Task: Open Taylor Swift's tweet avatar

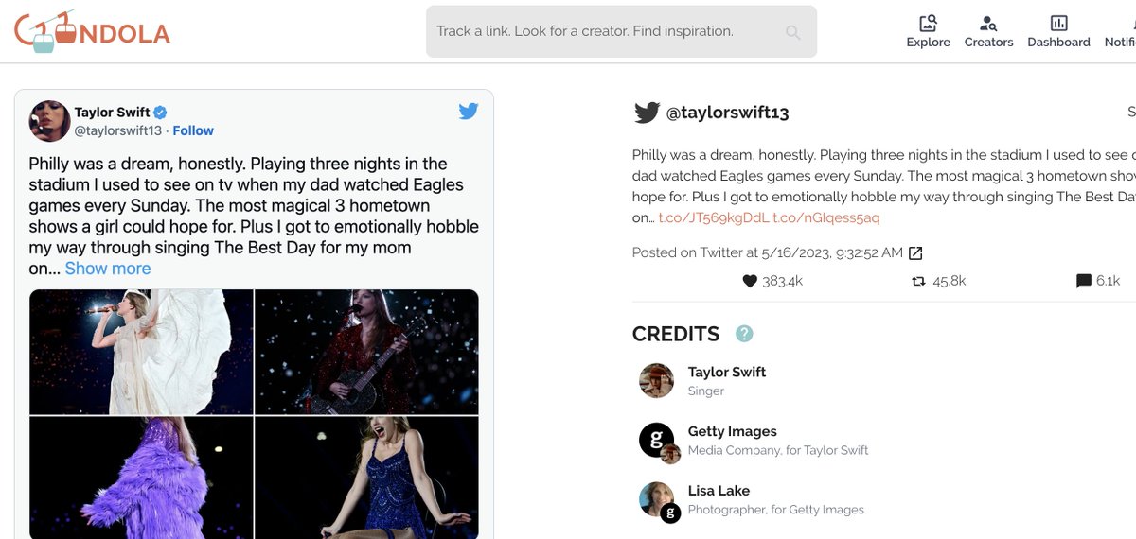Action: coord(49,121)
